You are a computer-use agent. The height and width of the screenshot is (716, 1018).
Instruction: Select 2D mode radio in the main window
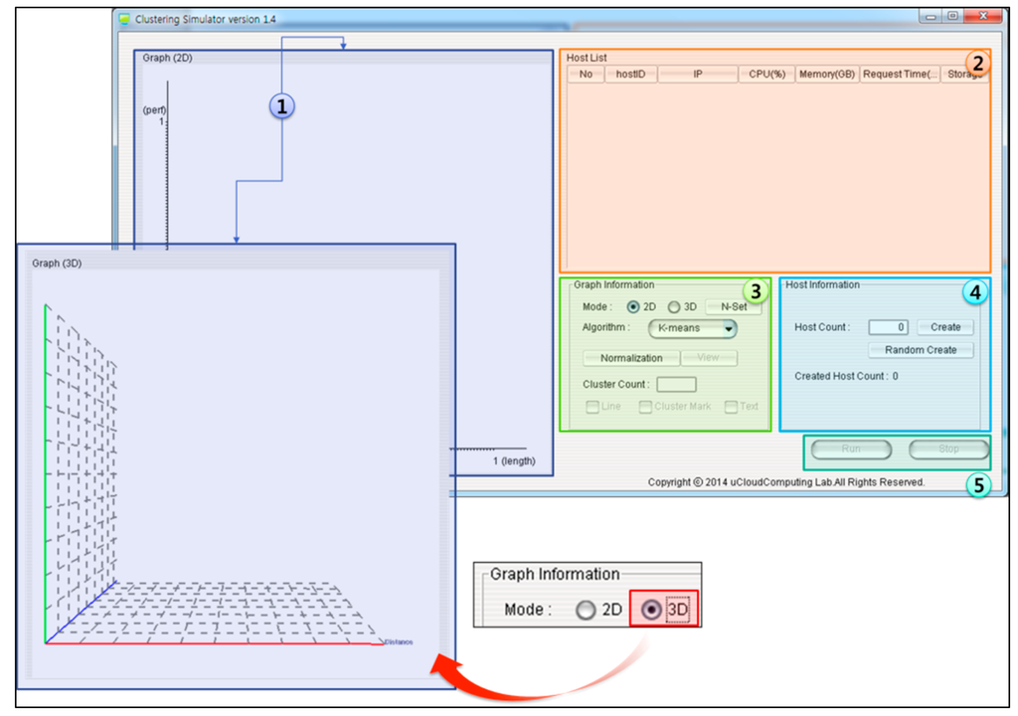pos(633,307)
